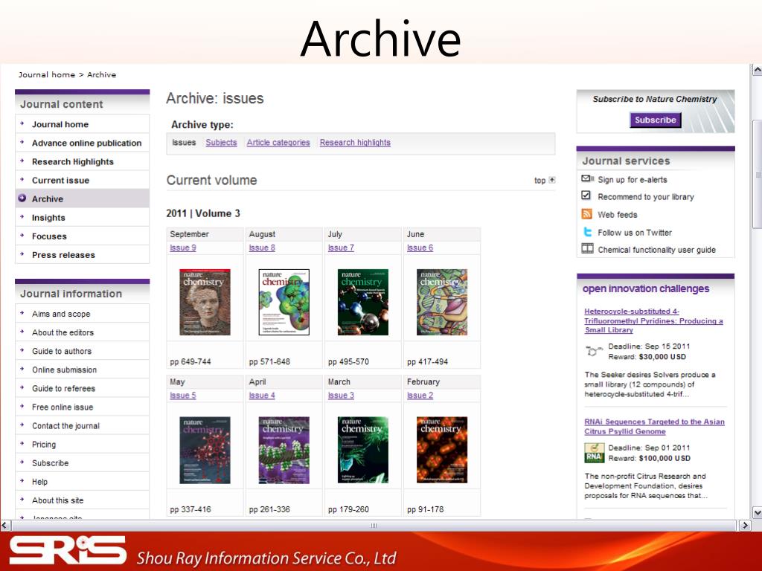Click the horizontal scrollbar thumb
This screenshot has height=571, width=762.
coord(374,526)
